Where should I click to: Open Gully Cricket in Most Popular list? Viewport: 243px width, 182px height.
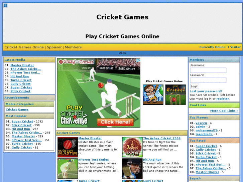[22, 148]
